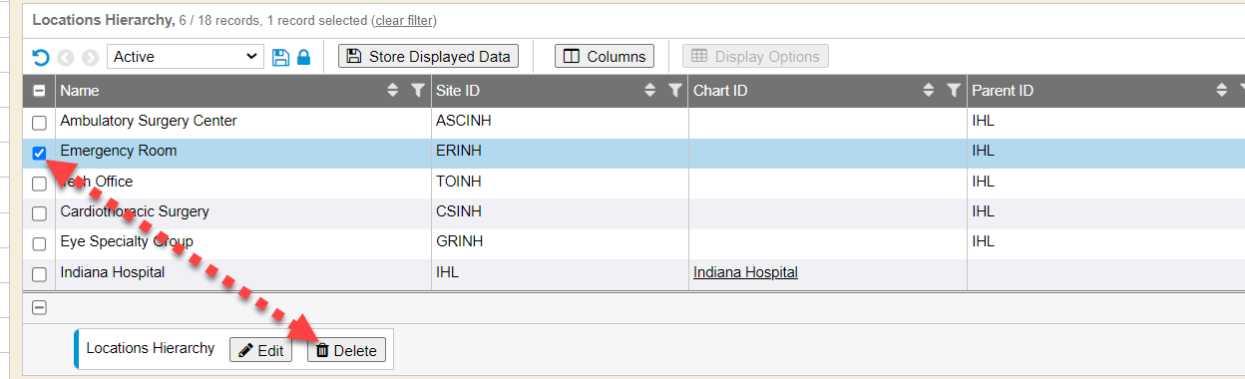Image resolution: width=1245 pixels, height=379 pixels.
Task: Click the Site ID column filter funnel
Action: point(675,91)
